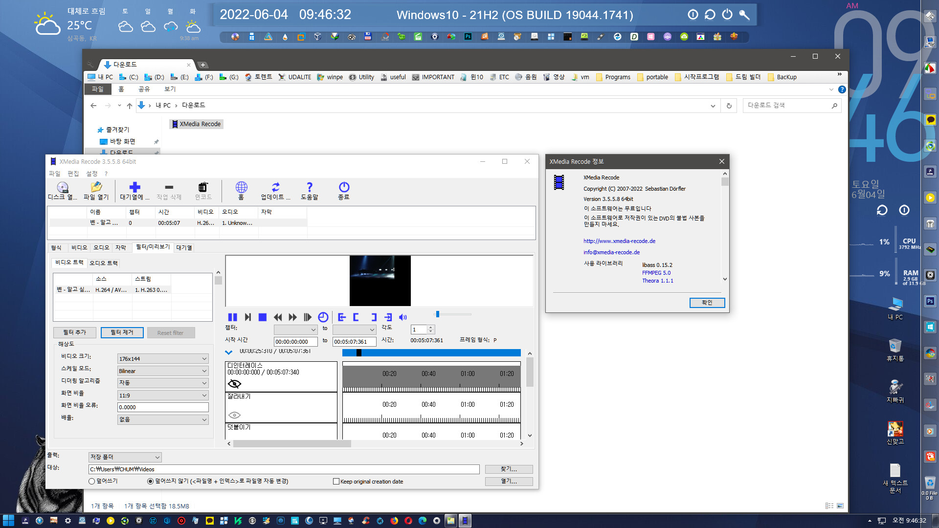The height and width of the screenshot is (528, 939).
Task: Click the horizontal scrollbar of filter timeline
Action: coord(291,444)
